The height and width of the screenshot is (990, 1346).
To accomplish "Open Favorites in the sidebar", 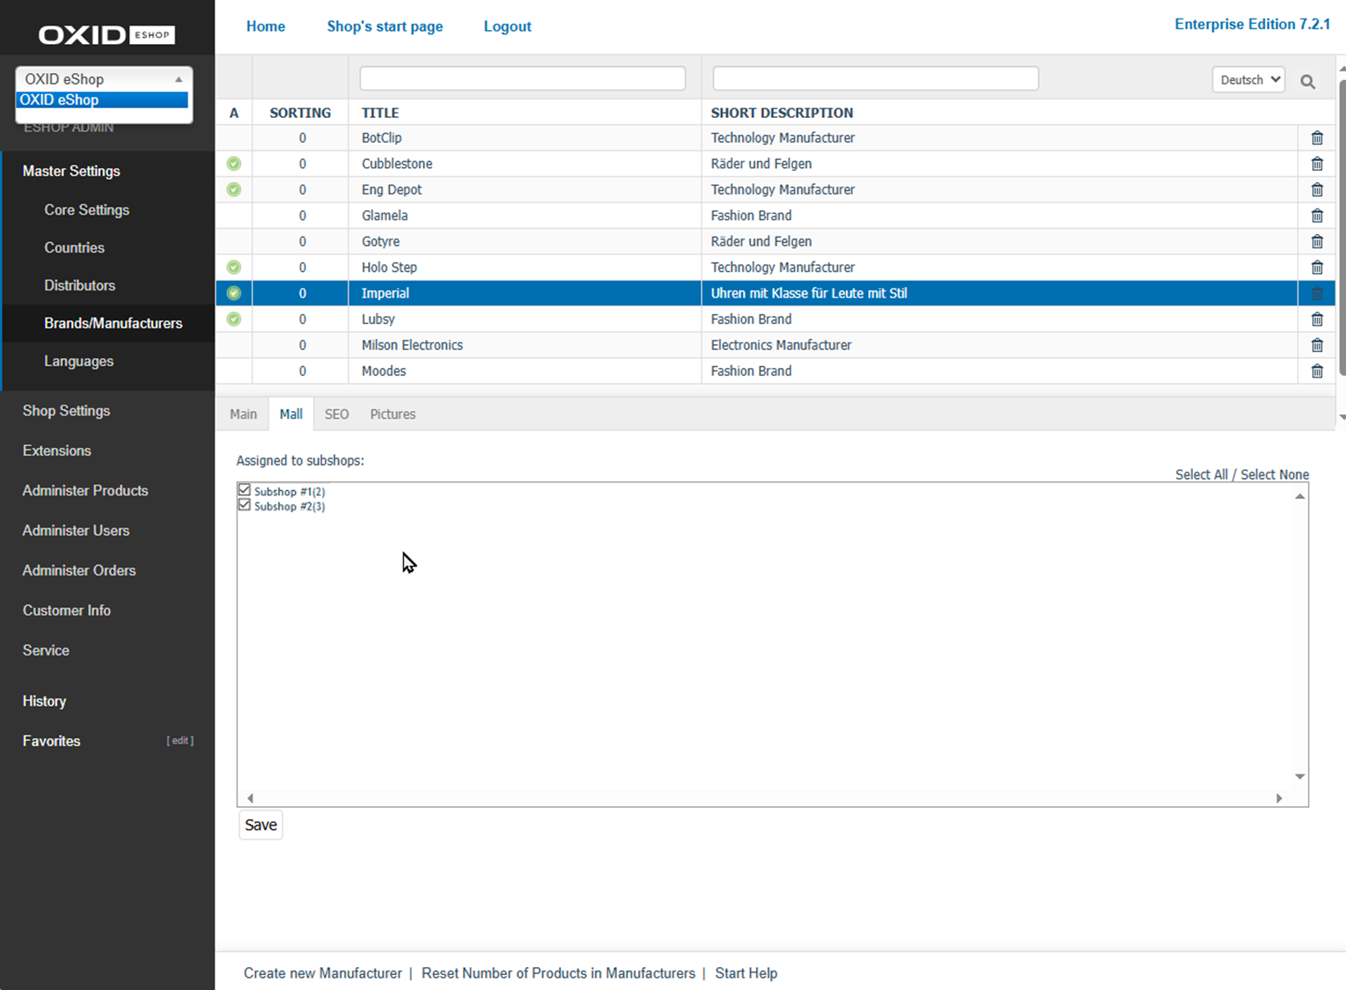I will coord(51,741).
